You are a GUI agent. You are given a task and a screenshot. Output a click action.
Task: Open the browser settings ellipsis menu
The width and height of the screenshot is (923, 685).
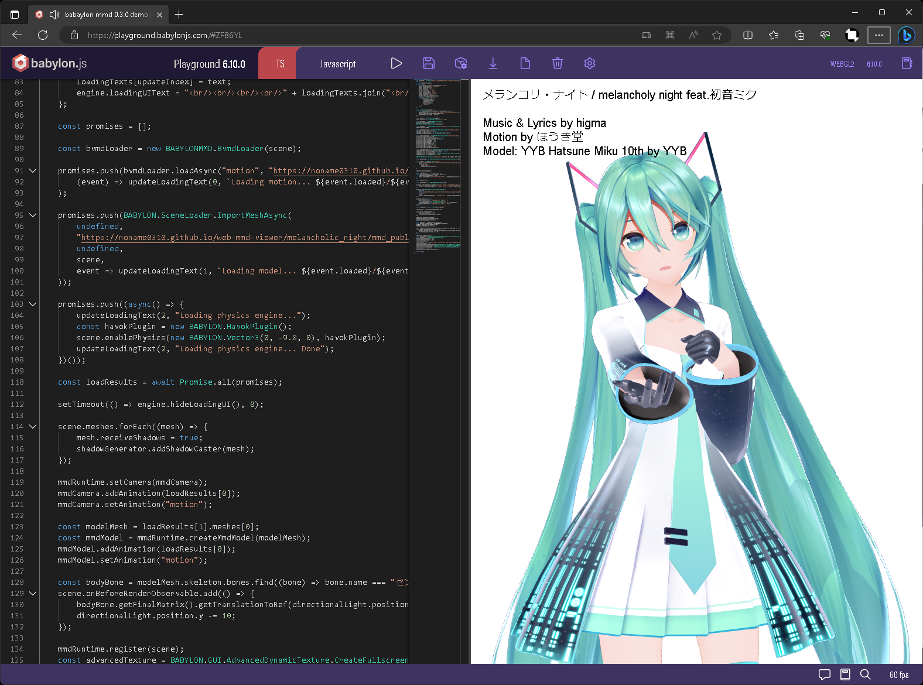[879, 35]
